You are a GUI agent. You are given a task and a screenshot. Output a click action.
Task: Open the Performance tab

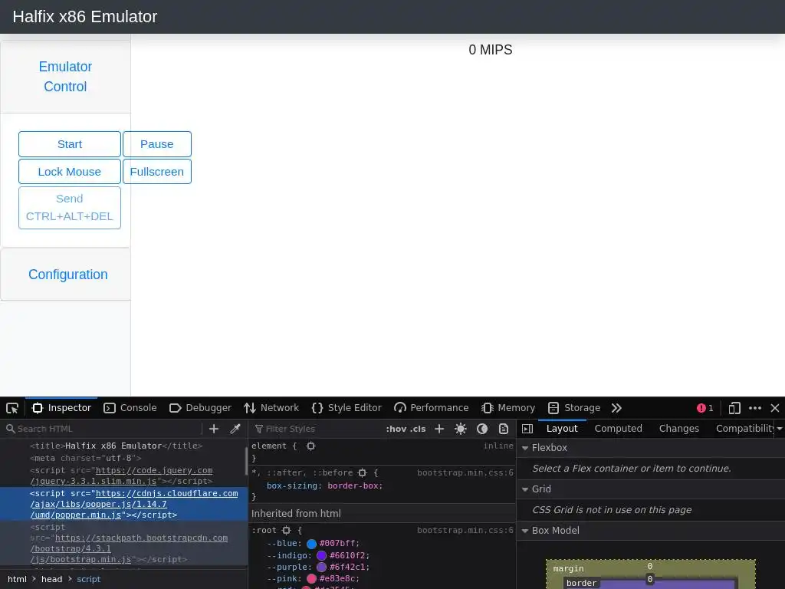[x=431, y=408]
